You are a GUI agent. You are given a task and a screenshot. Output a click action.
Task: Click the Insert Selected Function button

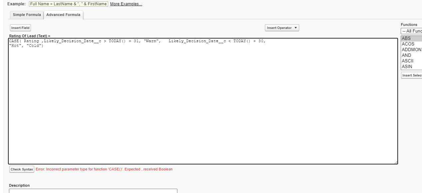pyautogui.click(x=411, y=75)
